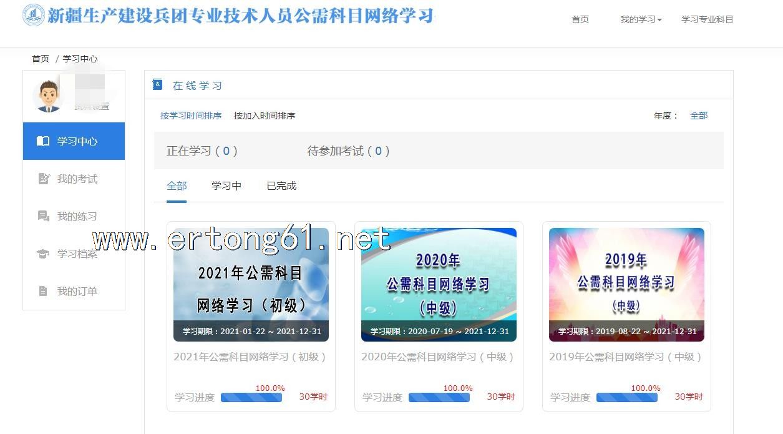
Task: Click the book icon beside 学习中心
Action: pos(43,141)
